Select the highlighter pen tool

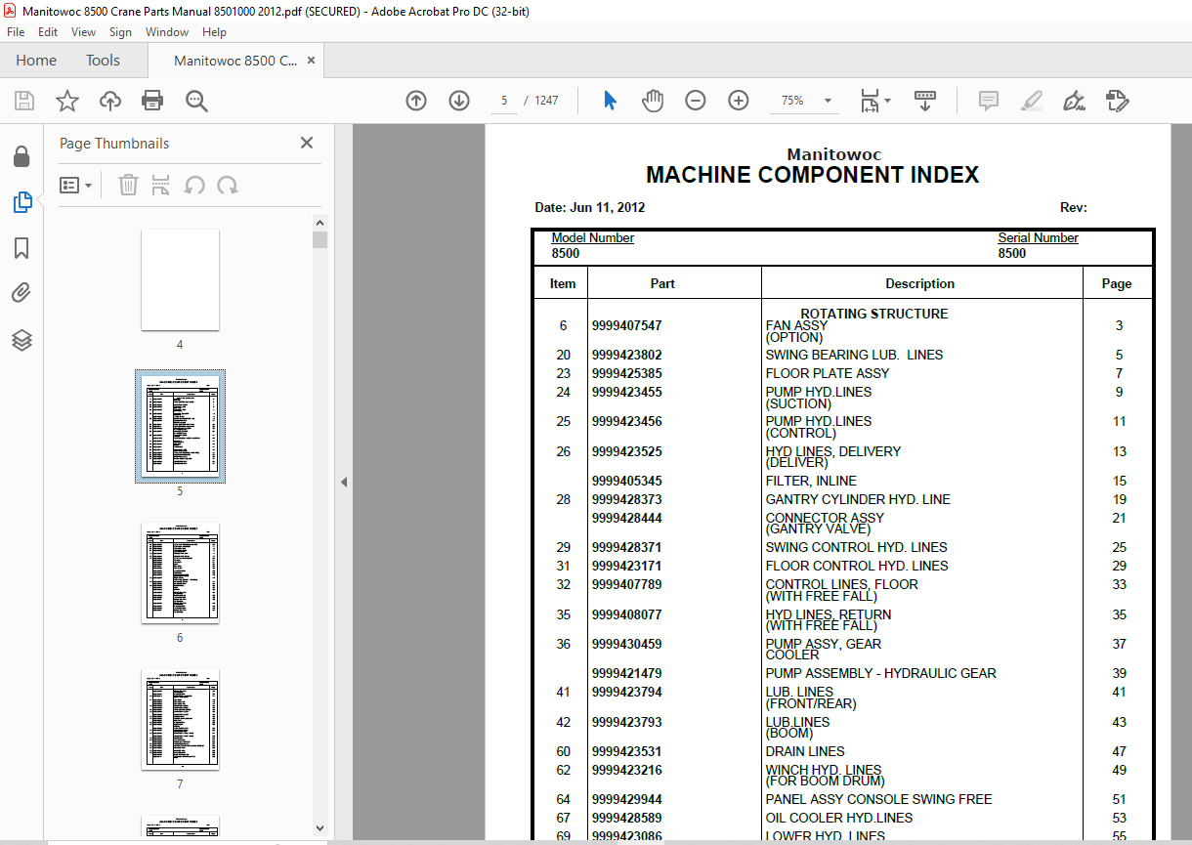1031,101
